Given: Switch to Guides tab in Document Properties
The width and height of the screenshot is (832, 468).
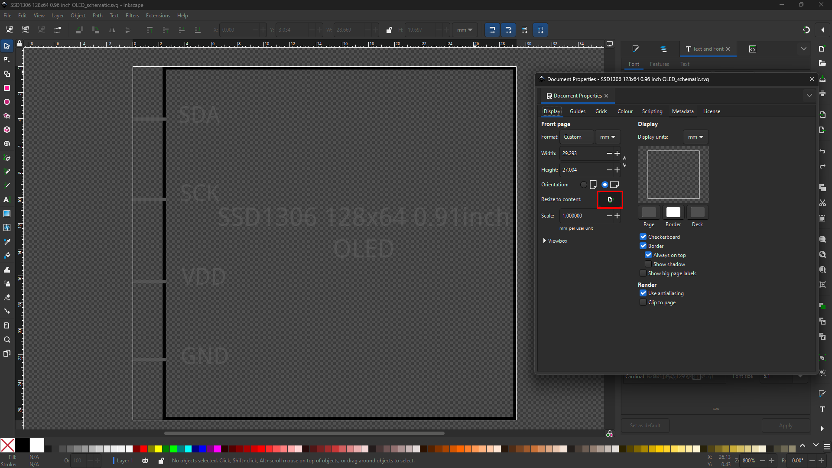Looking at the screenshot, I should pos(578,111).
